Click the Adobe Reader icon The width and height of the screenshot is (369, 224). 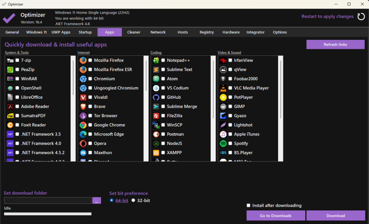coord(10,106)
